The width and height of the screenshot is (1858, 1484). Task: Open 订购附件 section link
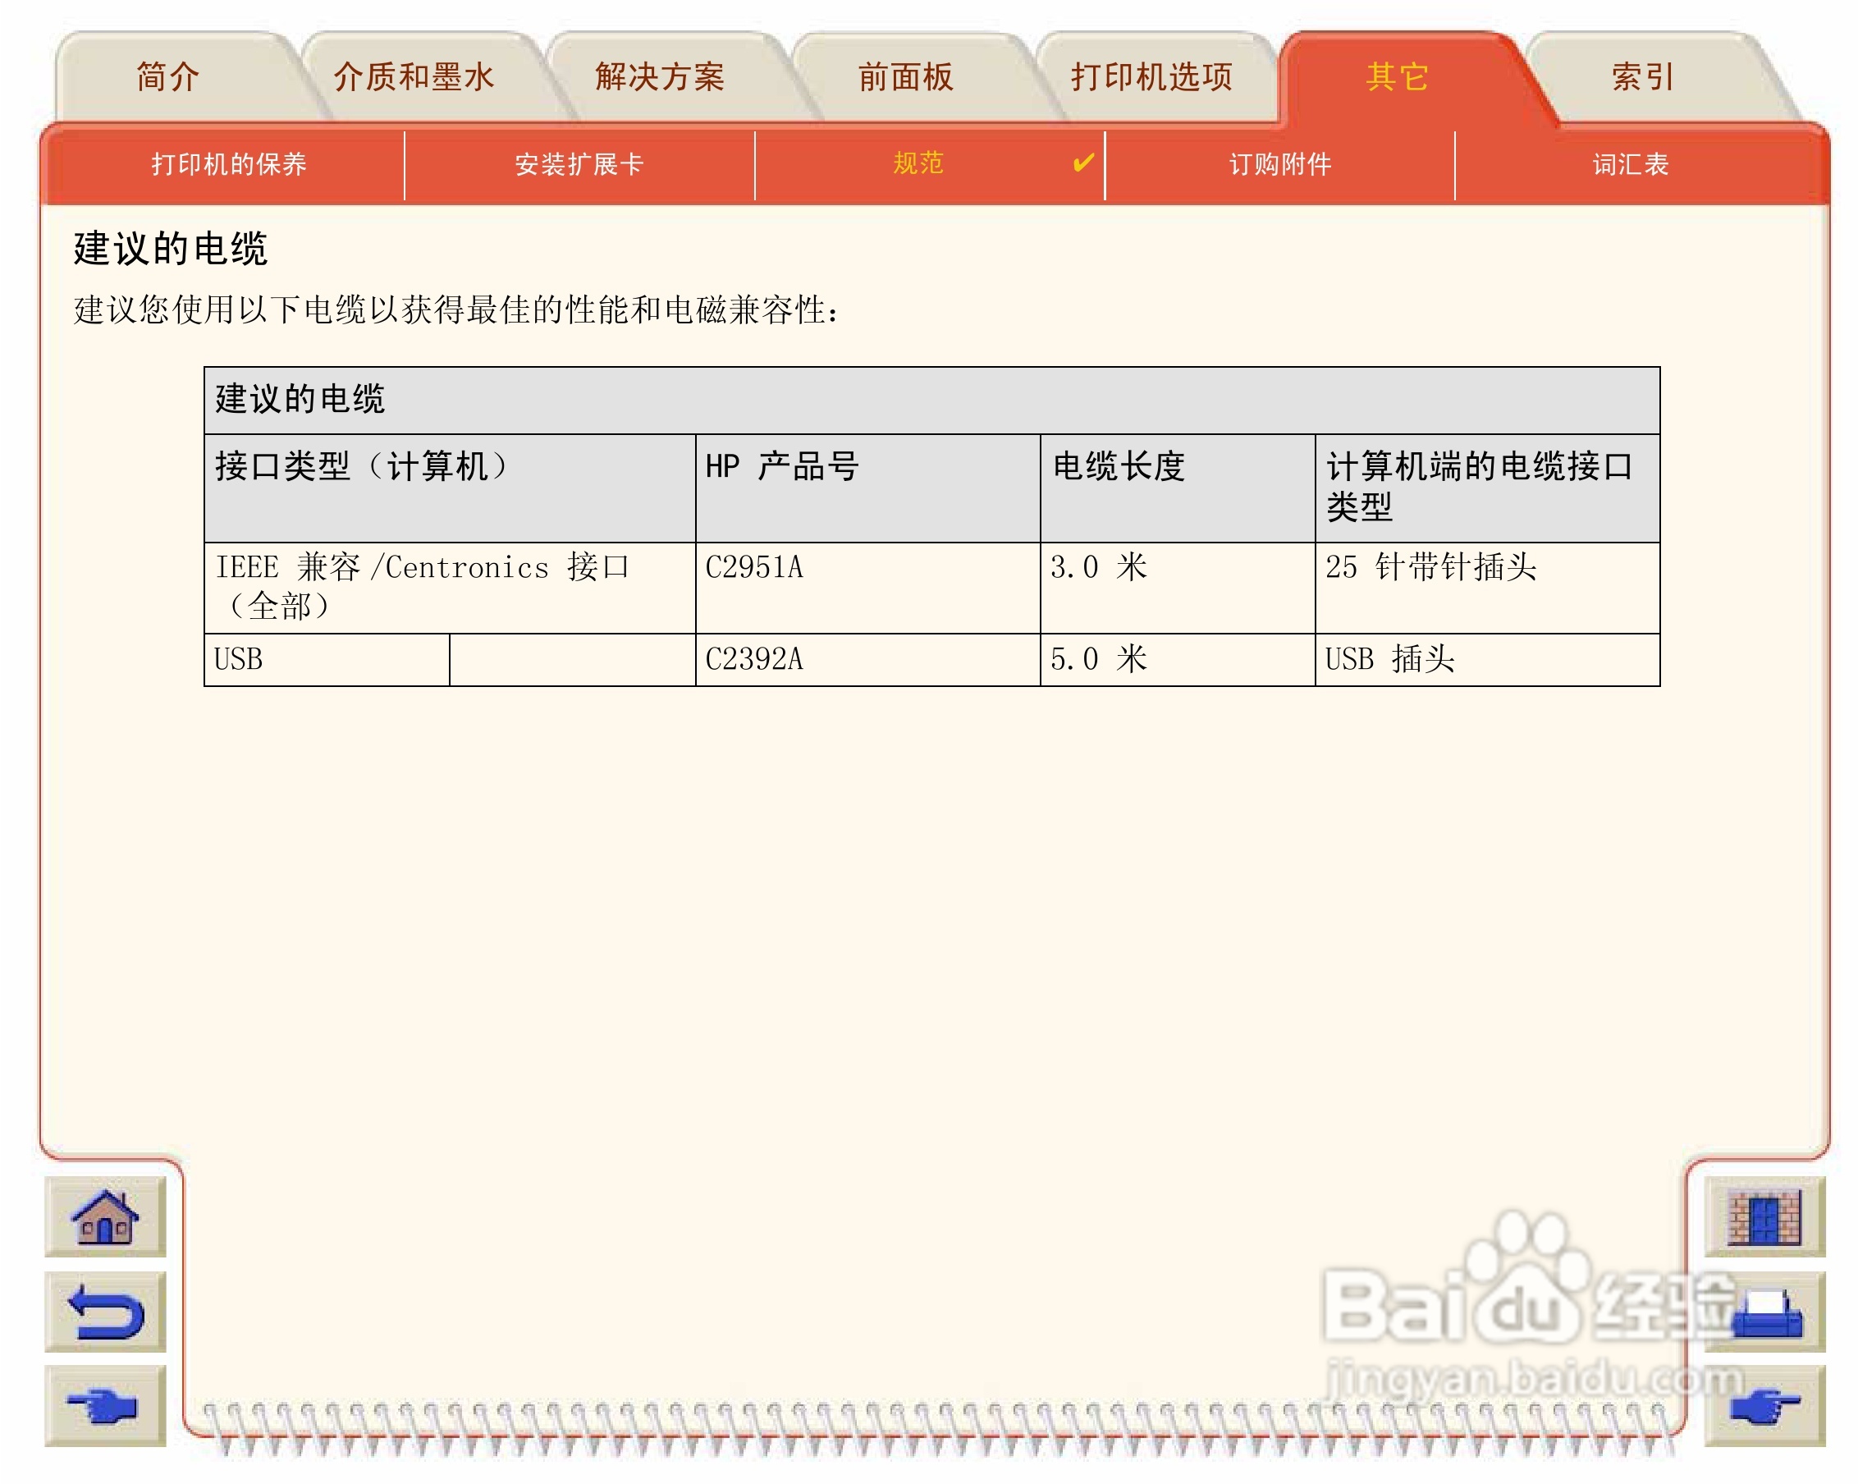click(1279, 163)
